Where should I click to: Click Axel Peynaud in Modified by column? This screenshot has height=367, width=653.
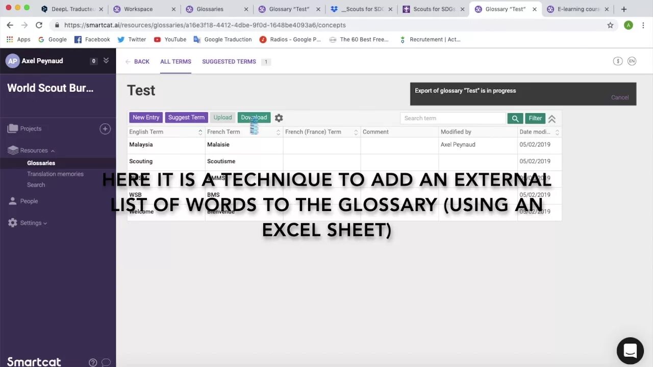click(x=458, y=145)
